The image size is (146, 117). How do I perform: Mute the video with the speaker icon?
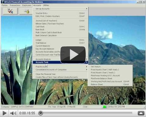click(x=13, y=113)
